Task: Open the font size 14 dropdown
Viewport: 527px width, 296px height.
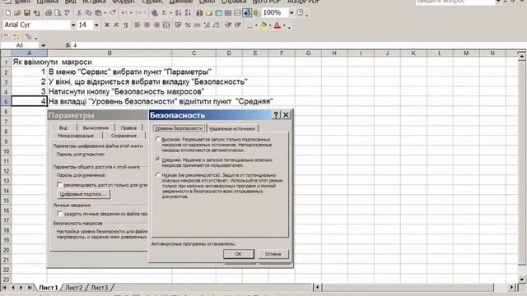Action: tap(96, 25)
